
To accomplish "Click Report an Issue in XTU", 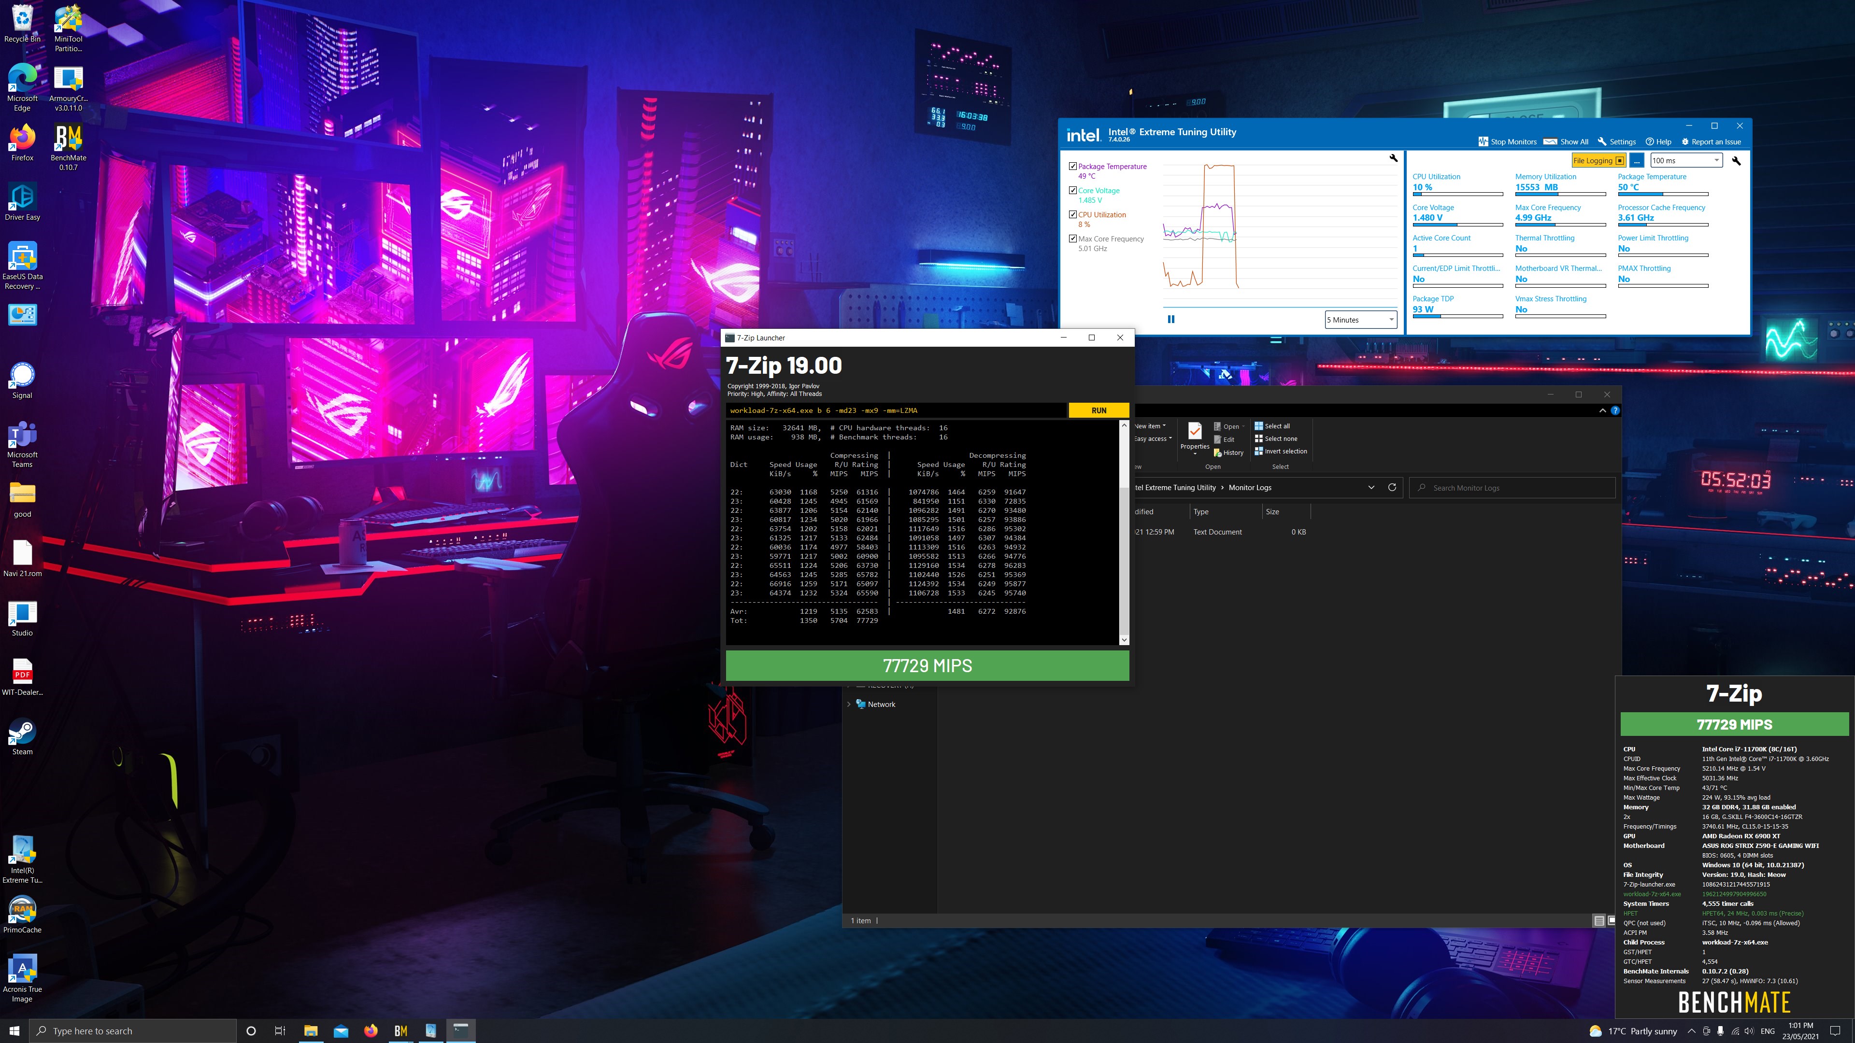I will tap(1710, 142).
